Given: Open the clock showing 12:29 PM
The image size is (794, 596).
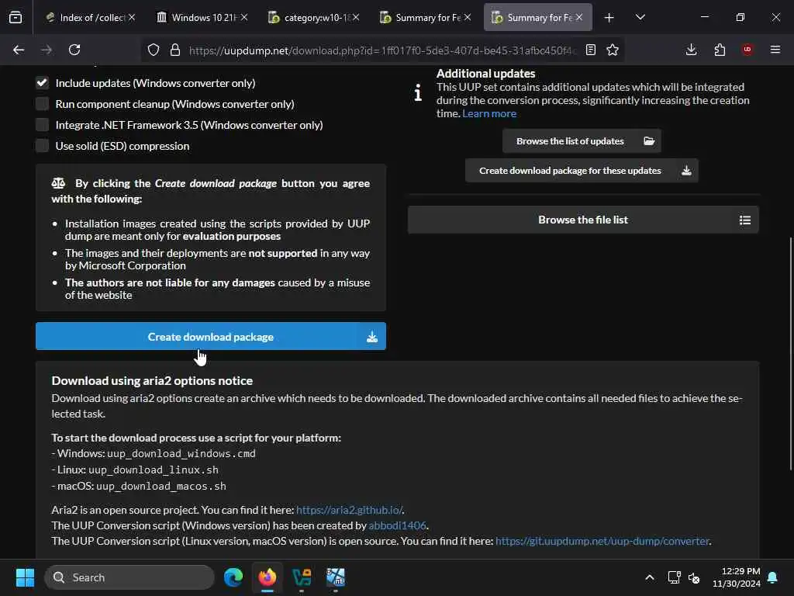Looking at the screenshot, I should click(737, 577).
